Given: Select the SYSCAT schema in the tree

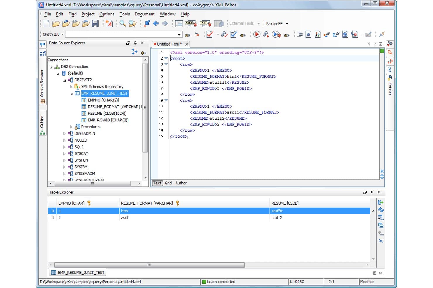Looking at the screenshot, I should click(81, 153).
